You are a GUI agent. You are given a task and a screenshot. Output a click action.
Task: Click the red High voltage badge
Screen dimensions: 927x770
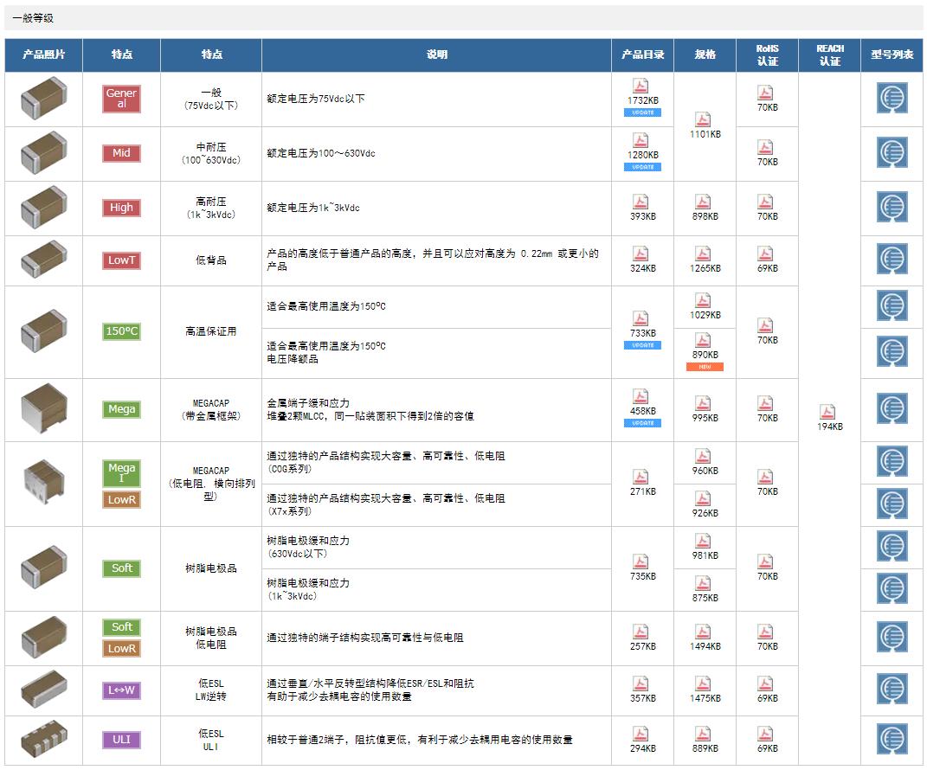(x=121, y=208)
